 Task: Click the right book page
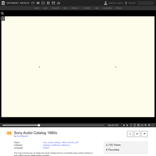click(116, 67)
